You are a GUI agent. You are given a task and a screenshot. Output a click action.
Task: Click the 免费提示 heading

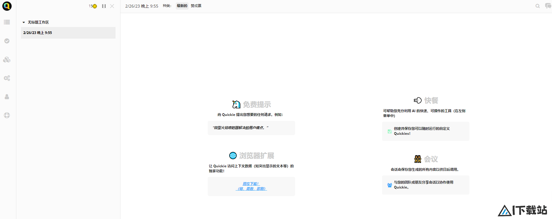(x=257, y=105)
